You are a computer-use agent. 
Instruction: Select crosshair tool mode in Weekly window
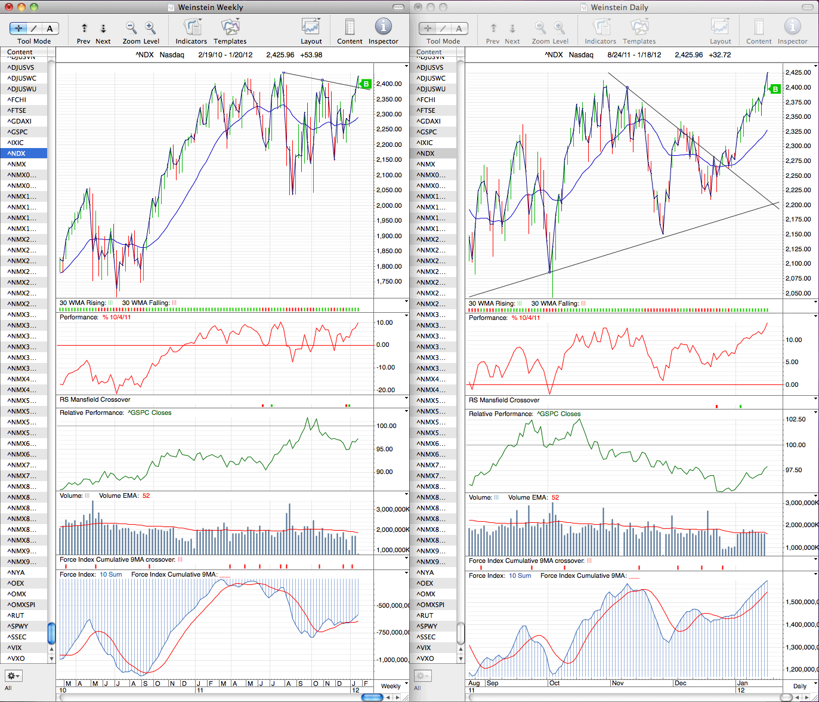click(18, 28)
